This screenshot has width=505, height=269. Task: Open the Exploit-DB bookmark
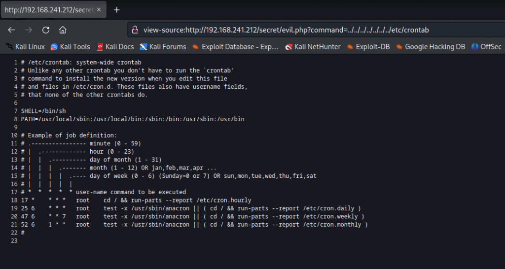(368, 47)
